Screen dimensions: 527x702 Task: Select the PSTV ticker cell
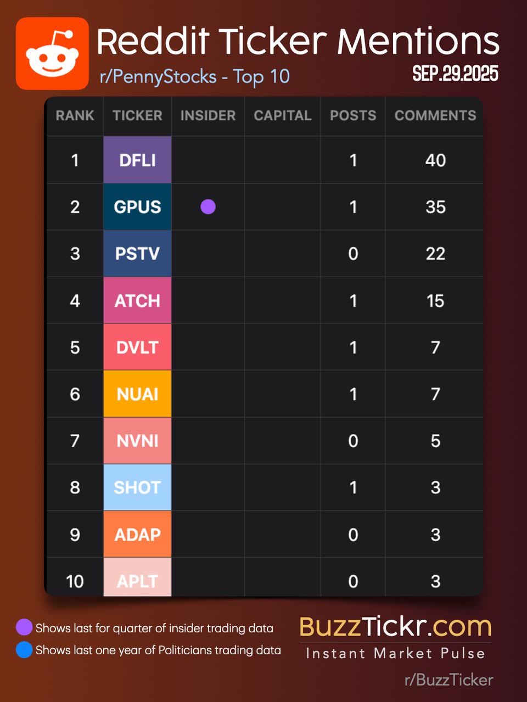137,254
